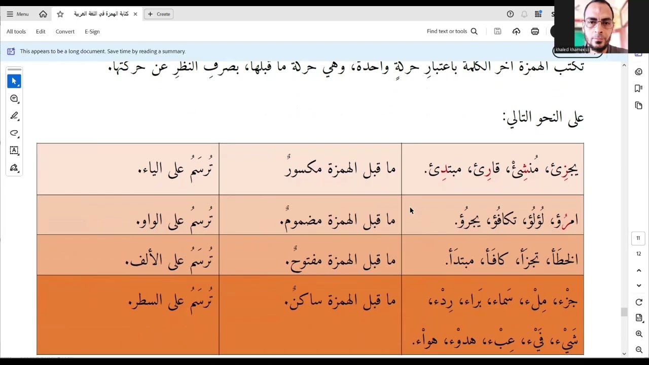Open the page thumbnails icon in right rail
Screen dimensions: 649x365
tap(639, 105)
